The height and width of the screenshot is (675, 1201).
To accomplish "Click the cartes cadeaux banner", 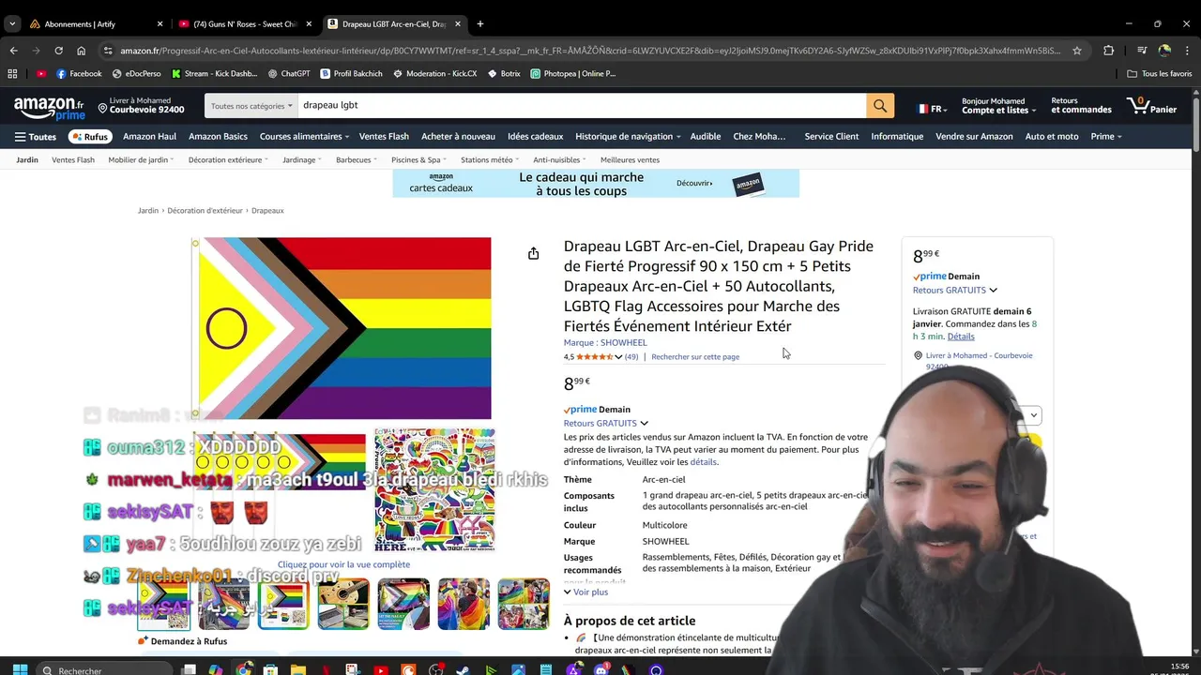I will coord(596,183).
